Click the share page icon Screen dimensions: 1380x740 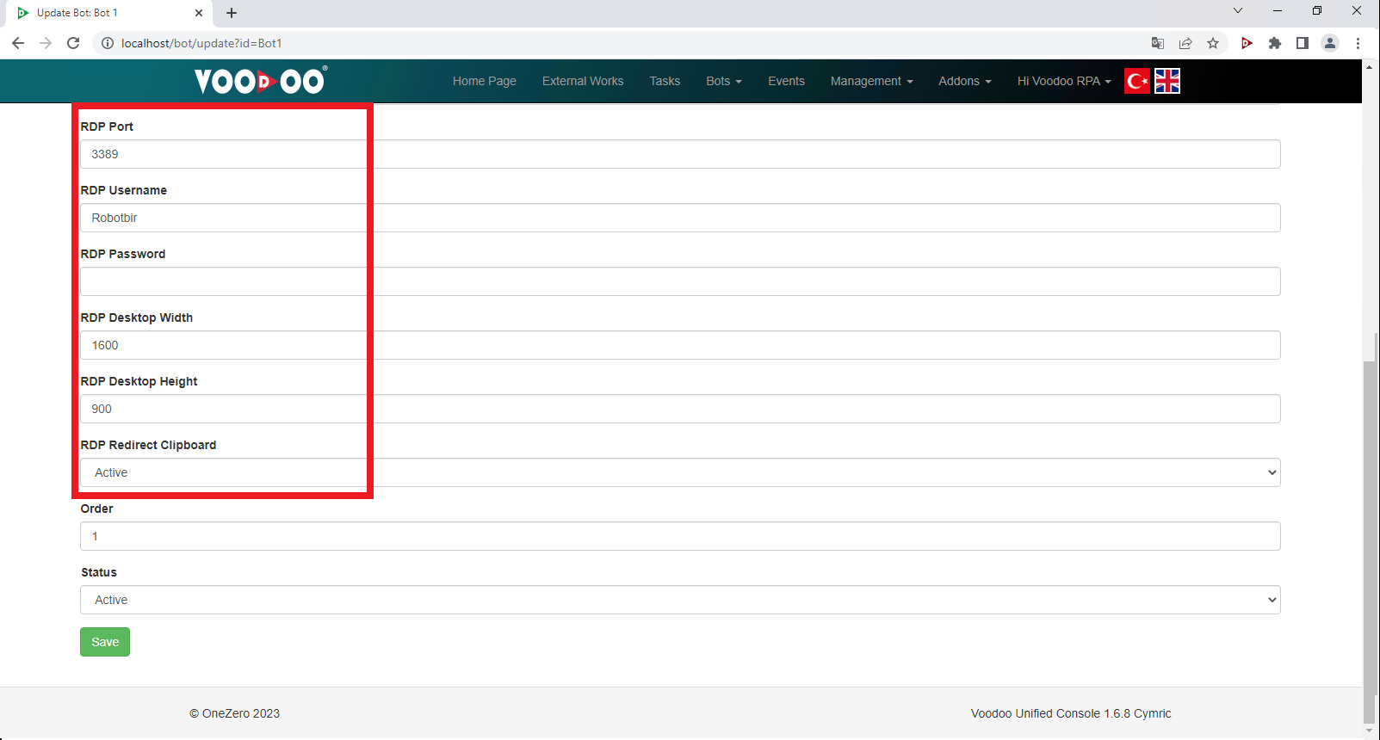1185,43
